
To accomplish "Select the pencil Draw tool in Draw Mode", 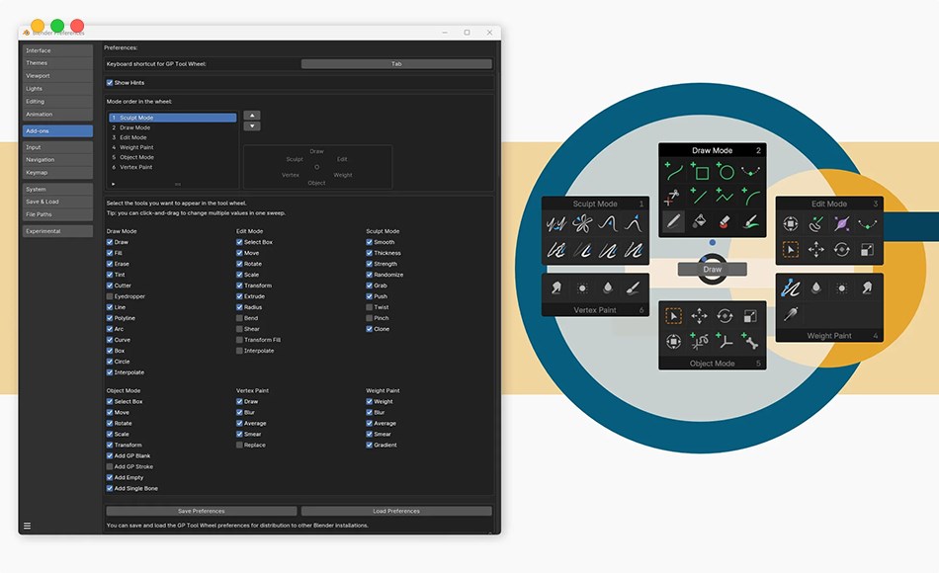I will 672,222.
